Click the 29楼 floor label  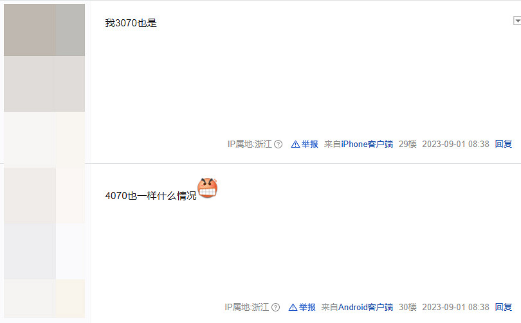point(408,144)
